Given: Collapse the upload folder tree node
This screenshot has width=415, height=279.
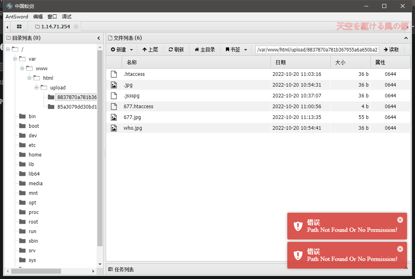Looking at the screenshot, I should [x=37, y=88].
